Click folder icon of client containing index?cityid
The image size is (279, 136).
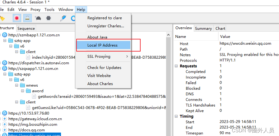[22, 52]
